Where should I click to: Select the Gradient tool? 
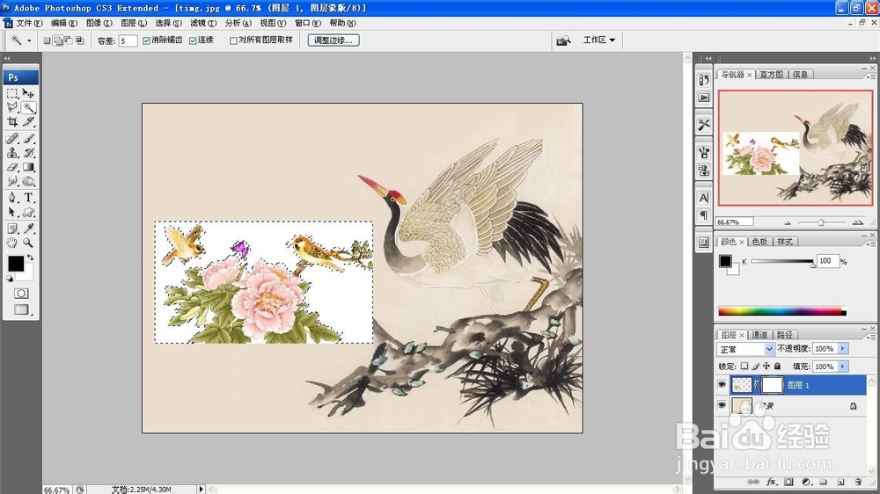click(x=29, y=167)
